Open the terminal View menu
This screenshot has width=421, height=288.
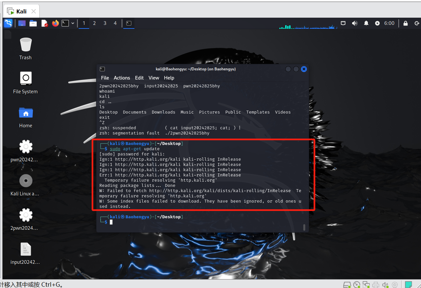[154, 78]
